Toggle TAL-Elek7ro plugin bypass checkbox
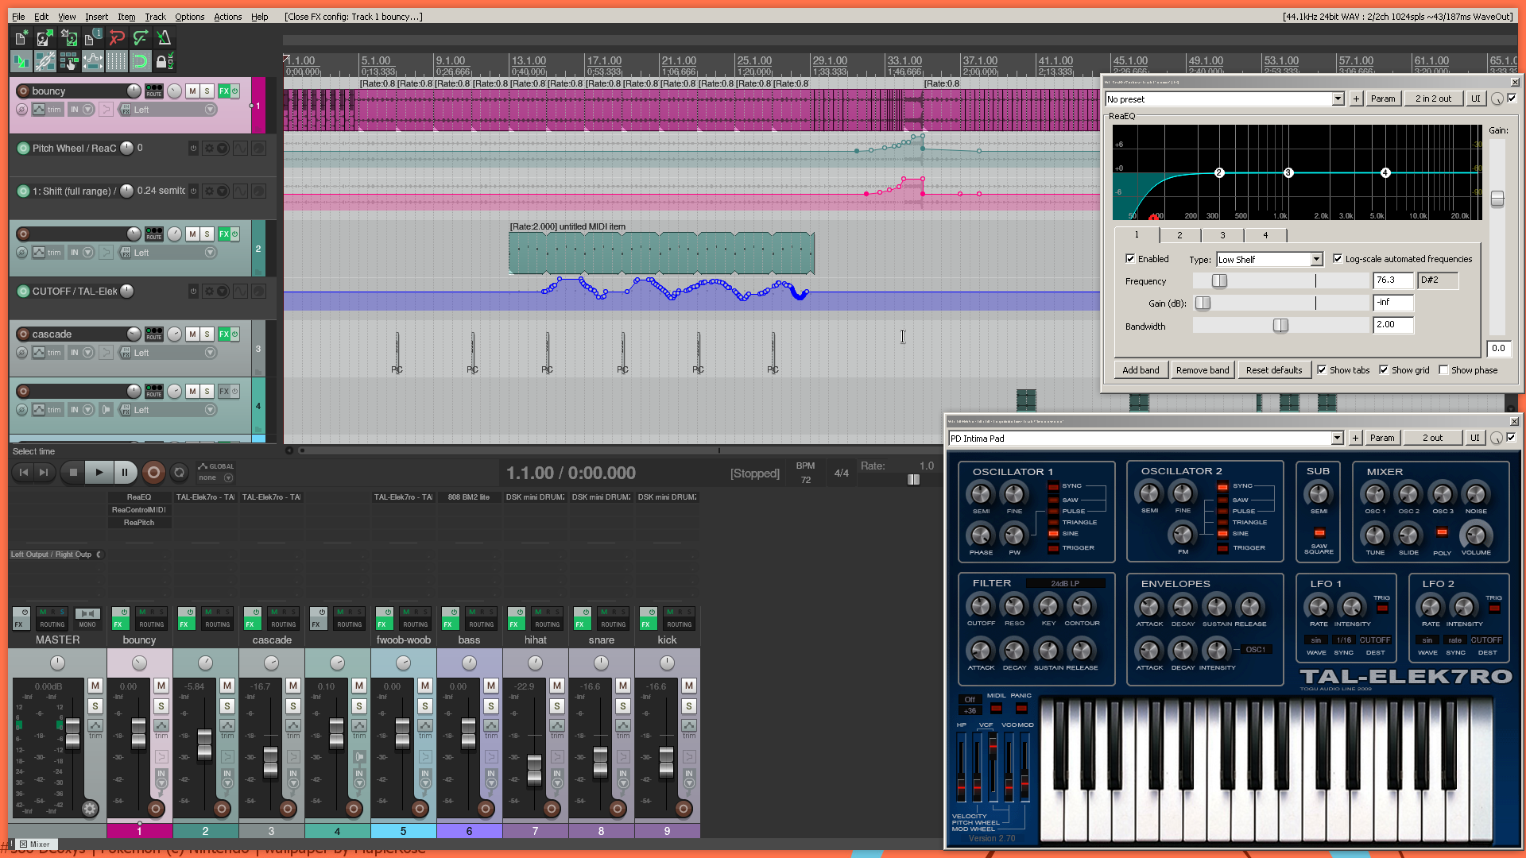Image resolution: width=1526 pixels, height=858 pixels. click(1511, 438)
